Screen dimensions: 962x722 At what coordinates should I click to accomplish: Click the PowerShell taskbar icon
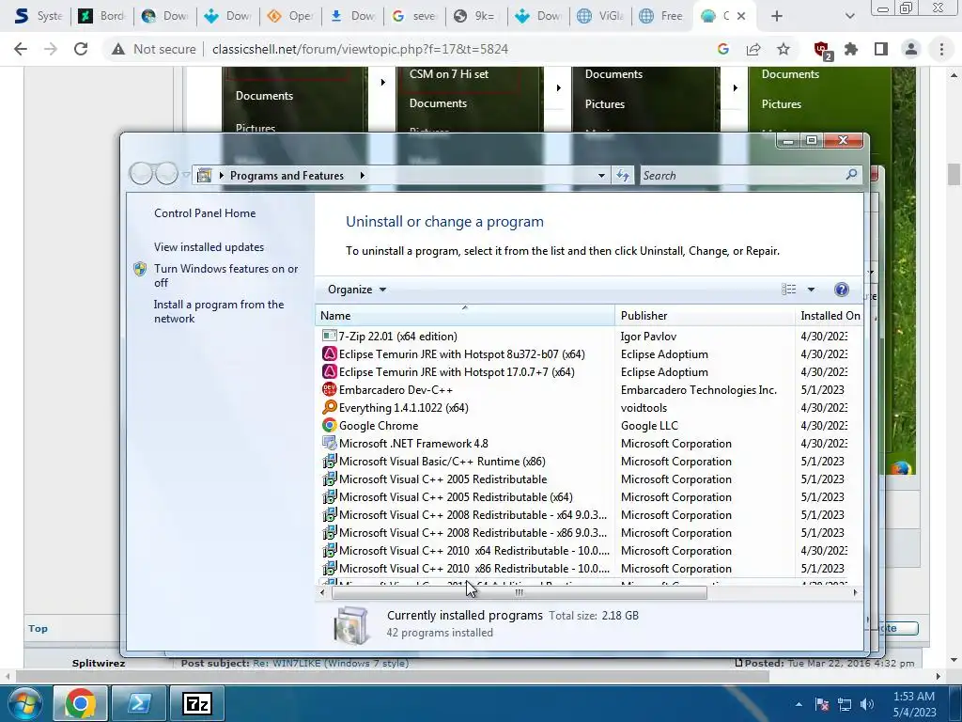point(139,703)
